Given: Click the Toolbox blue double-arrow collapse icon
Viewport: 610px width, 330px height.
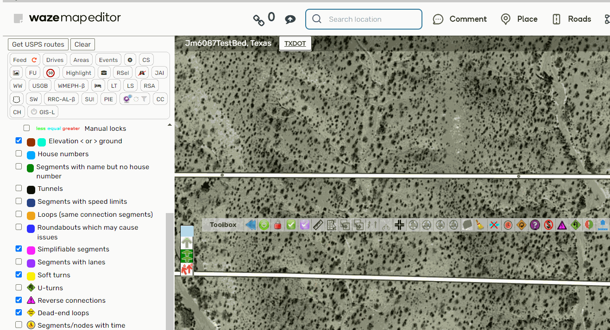Looking at the screenshot, I should (251, 225).
